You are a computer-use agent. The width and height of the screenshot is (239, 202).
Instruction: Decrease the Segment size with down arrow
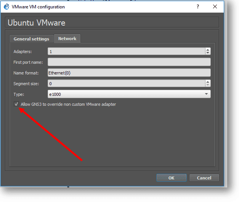click(x=208, y=85)
